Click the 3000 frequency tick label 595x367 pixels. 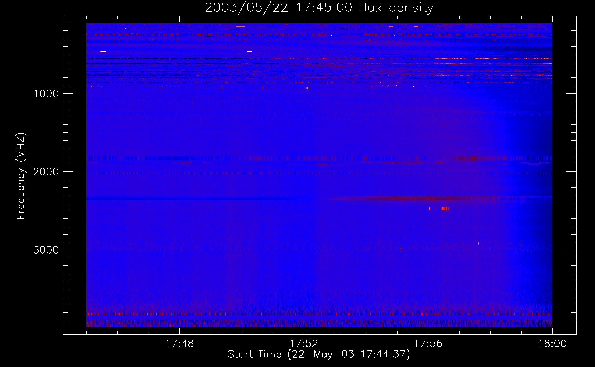46,250
